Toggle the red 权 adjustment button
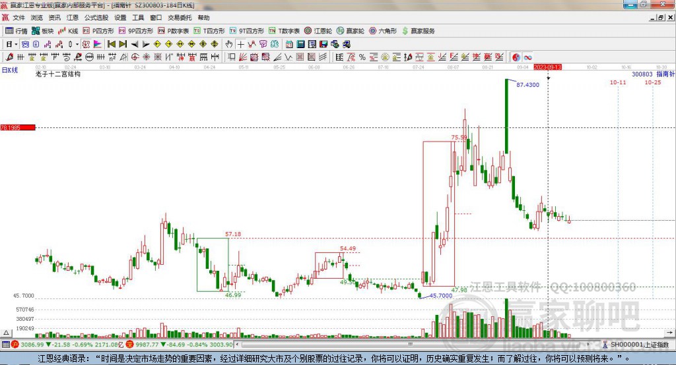This screenshot has height=365, width=676. [86, 44]
